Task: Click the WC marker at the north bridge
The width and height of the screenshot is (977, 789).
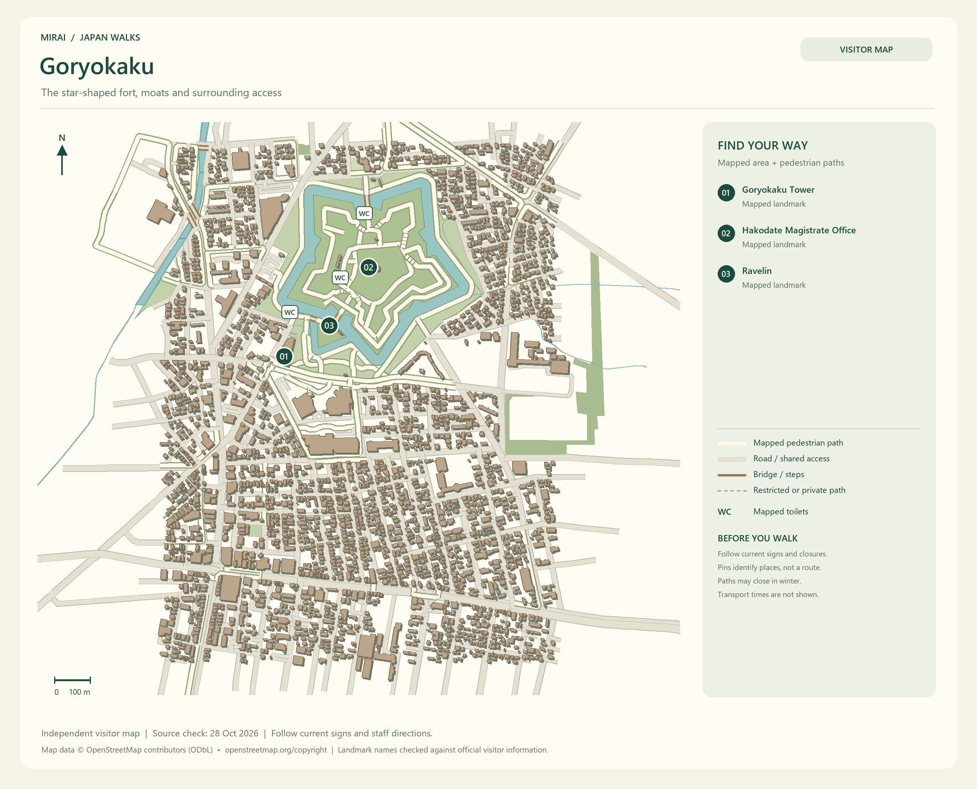Action: coord(364,214)
